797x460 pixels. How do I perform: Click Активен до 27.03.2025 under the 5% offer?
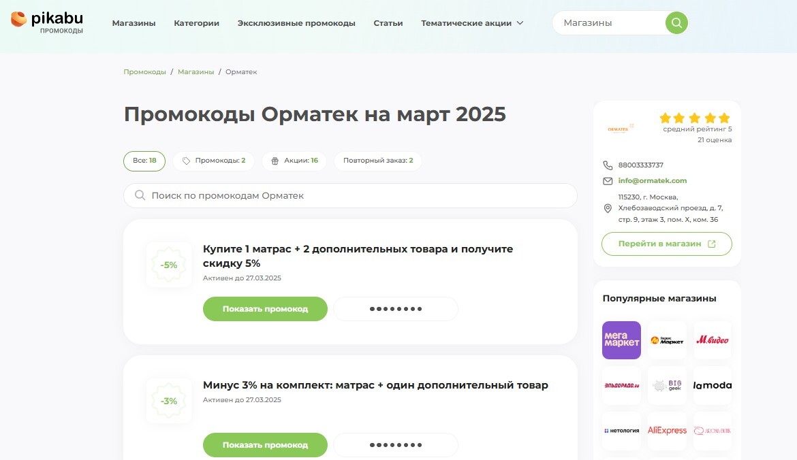click(x=242, y=278)
